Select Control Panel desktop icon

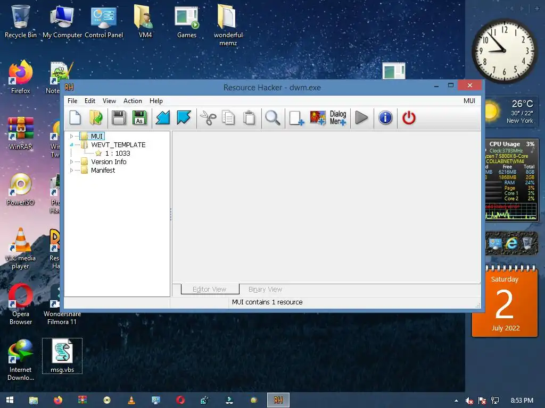tap(104, 21)
